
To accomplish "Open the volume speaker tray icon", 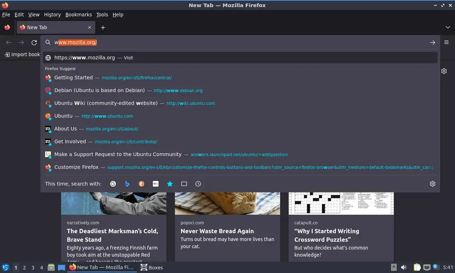I will click(x=404, y=267).
